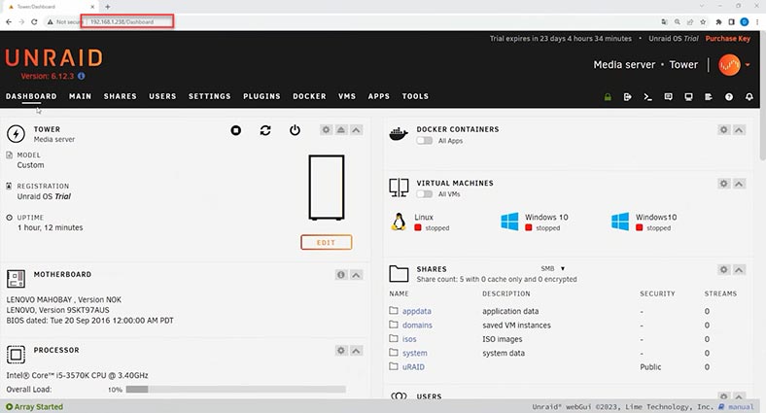
Task: Open the web terminal icon
Action: click(647, 96)
